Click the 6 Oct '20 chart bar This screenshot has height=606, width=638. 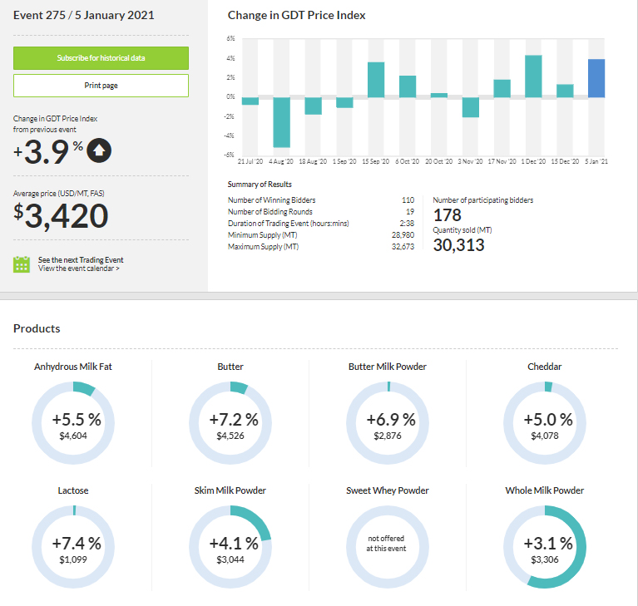(x=408, y=86)
